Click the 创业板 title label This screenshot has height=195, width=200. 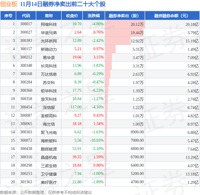[9, 4]
